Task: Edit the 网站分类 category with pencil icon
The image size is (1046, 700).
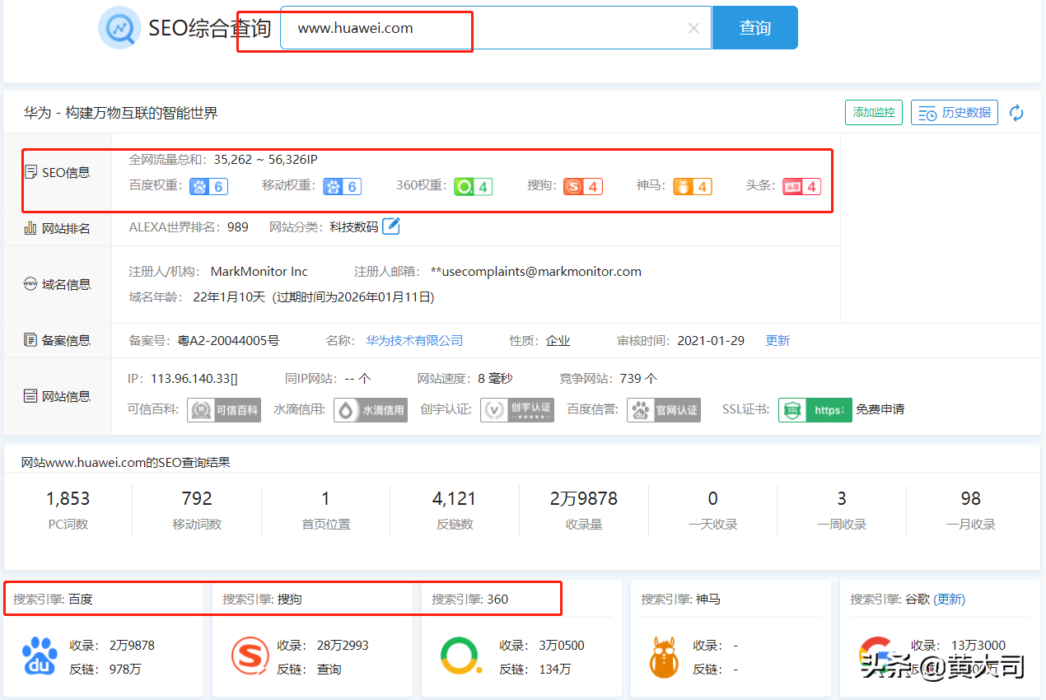Action: click(x=391, y=226)
